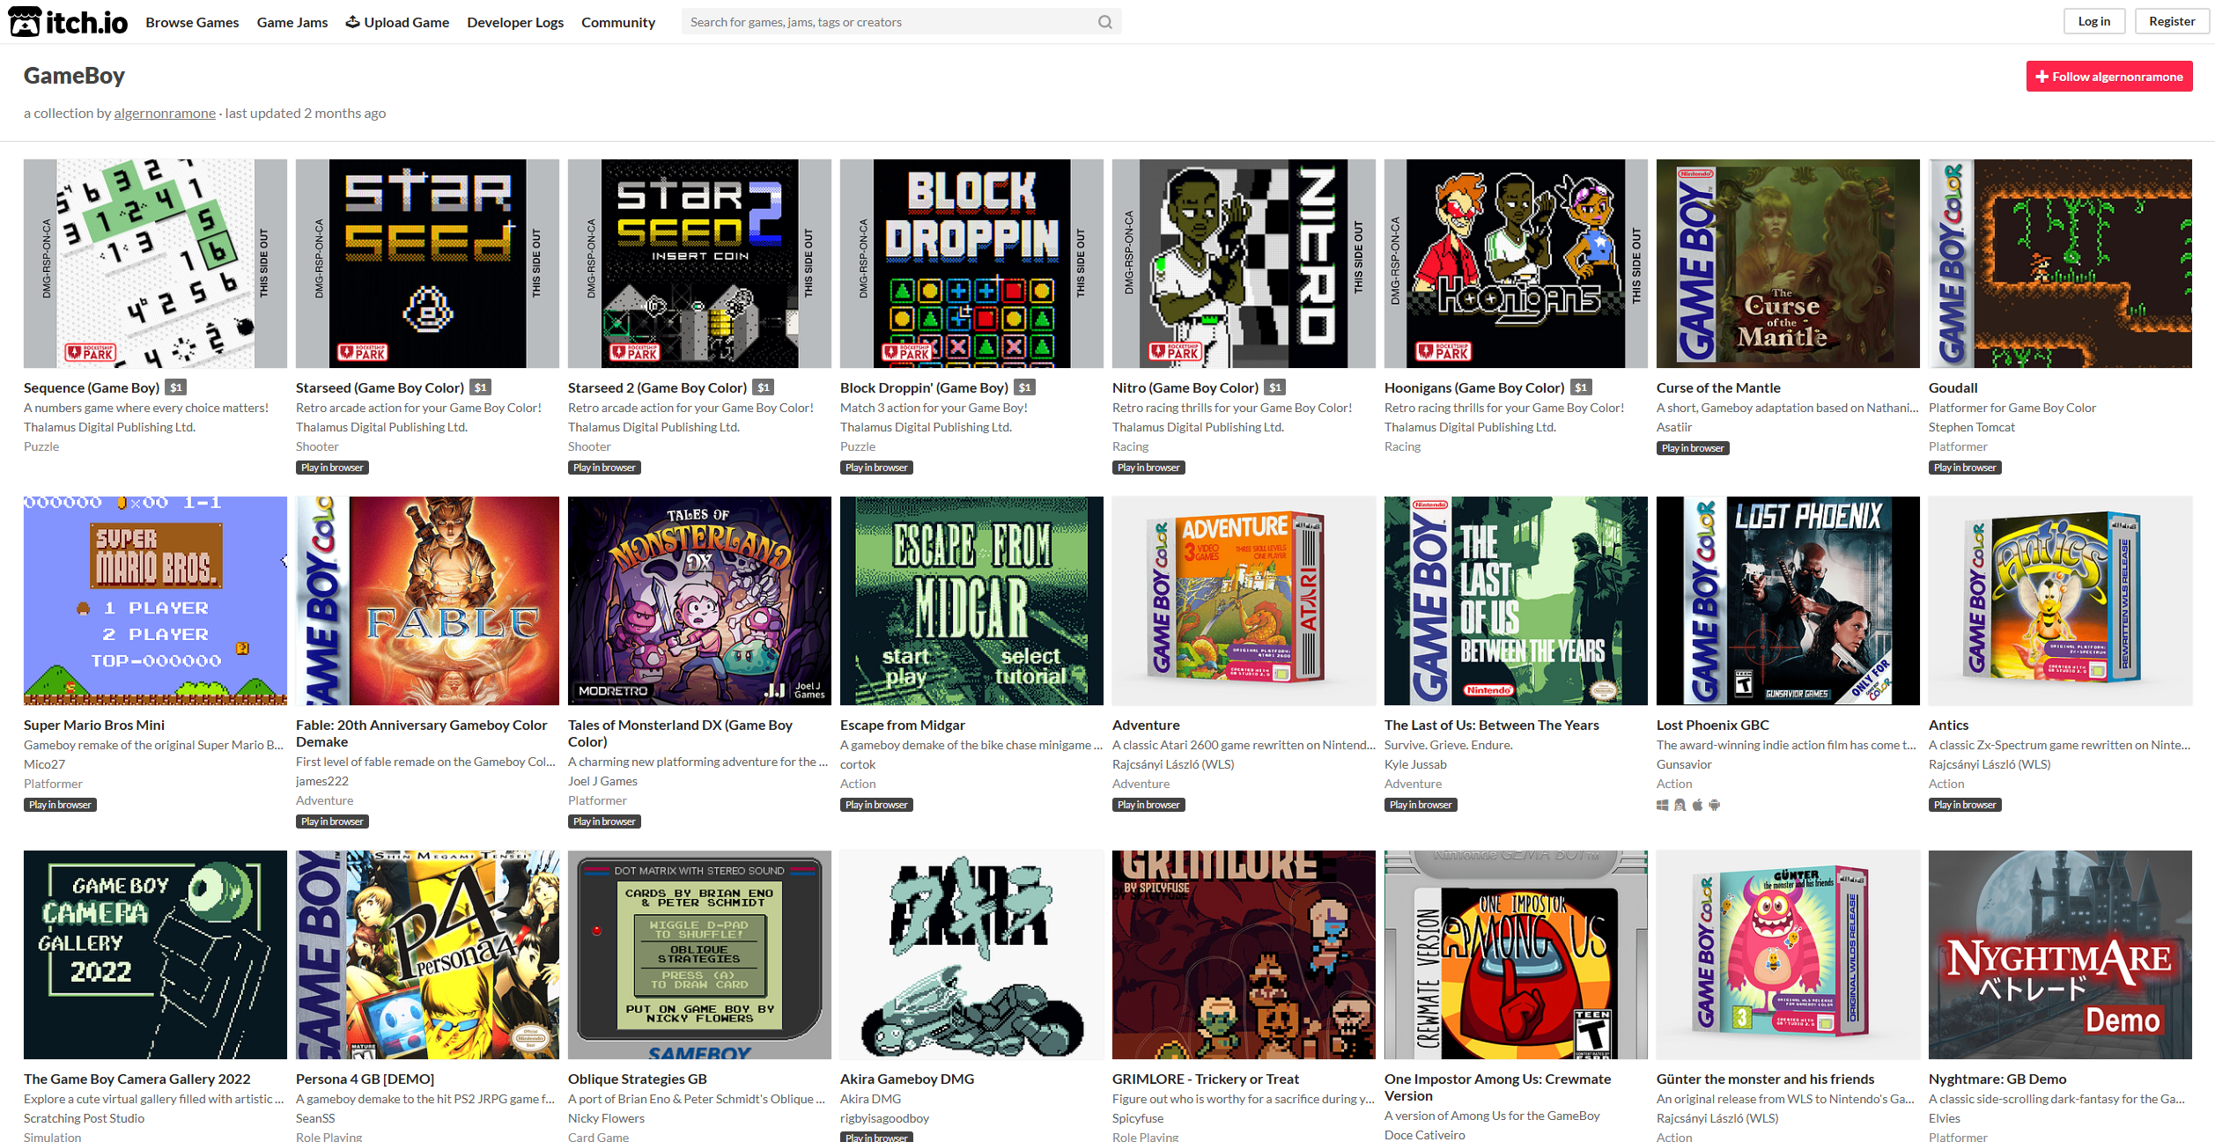Image resolution: width=2215 pixels, height=1142 pixels.
Task: Click the Log in button
Action: [2094, 21]
